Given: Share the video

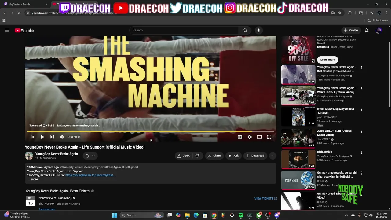Looking at the screenshot, I should [214, 156].
